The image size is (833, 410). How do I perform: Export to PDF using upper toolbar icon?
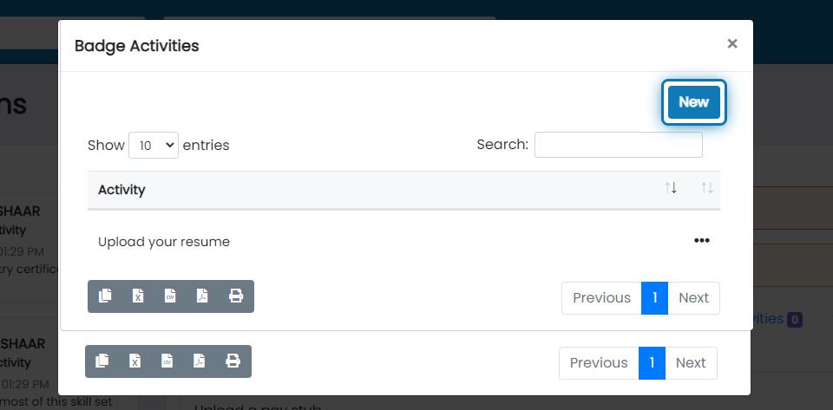pyautogui.click(x=202, y=296)
